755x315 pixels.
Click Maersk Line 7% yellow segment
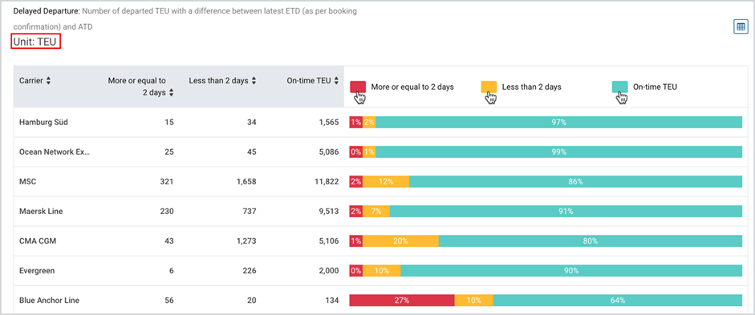(x=376, y=211)
